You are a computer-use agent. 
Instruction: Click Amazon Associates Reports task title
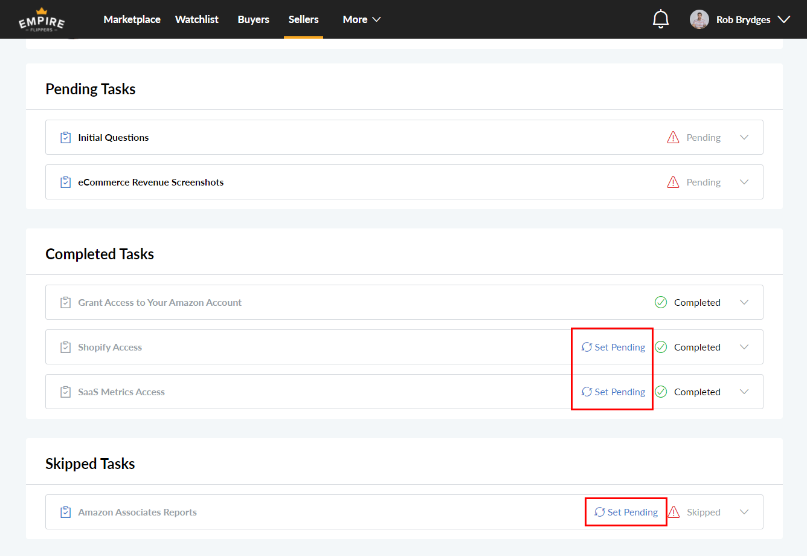click(x=138, y=512)
